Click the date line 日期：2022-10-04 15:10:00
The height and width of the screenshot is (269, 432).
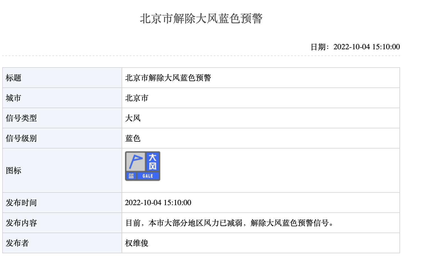coord(355,47)
